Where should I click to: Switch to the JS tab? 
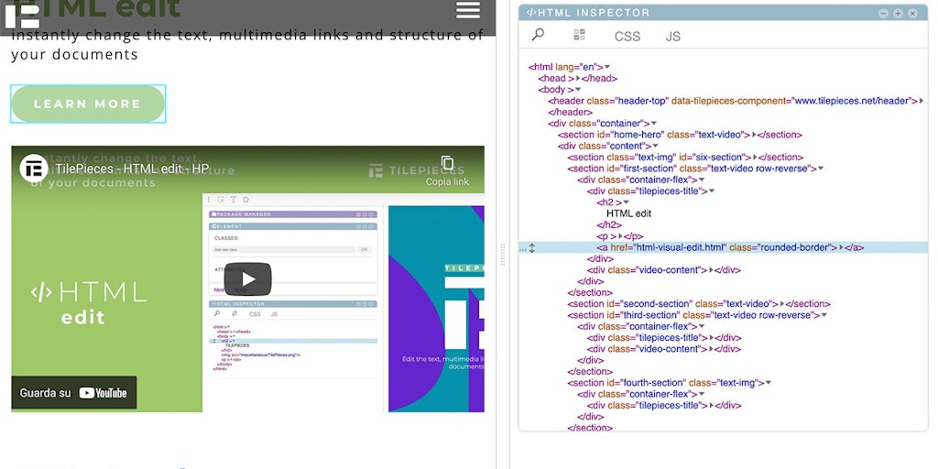[673, 37]
